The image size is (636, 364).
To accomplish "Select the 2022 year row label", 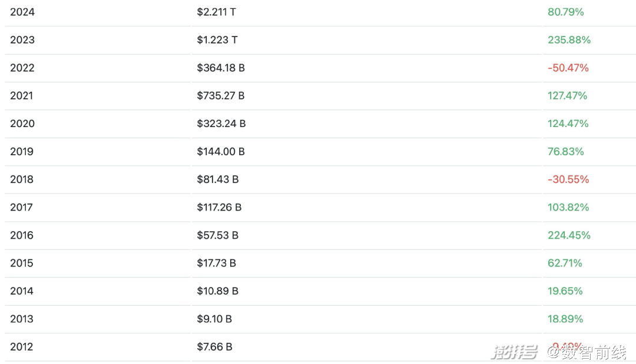I will click(x=22, y=68).
